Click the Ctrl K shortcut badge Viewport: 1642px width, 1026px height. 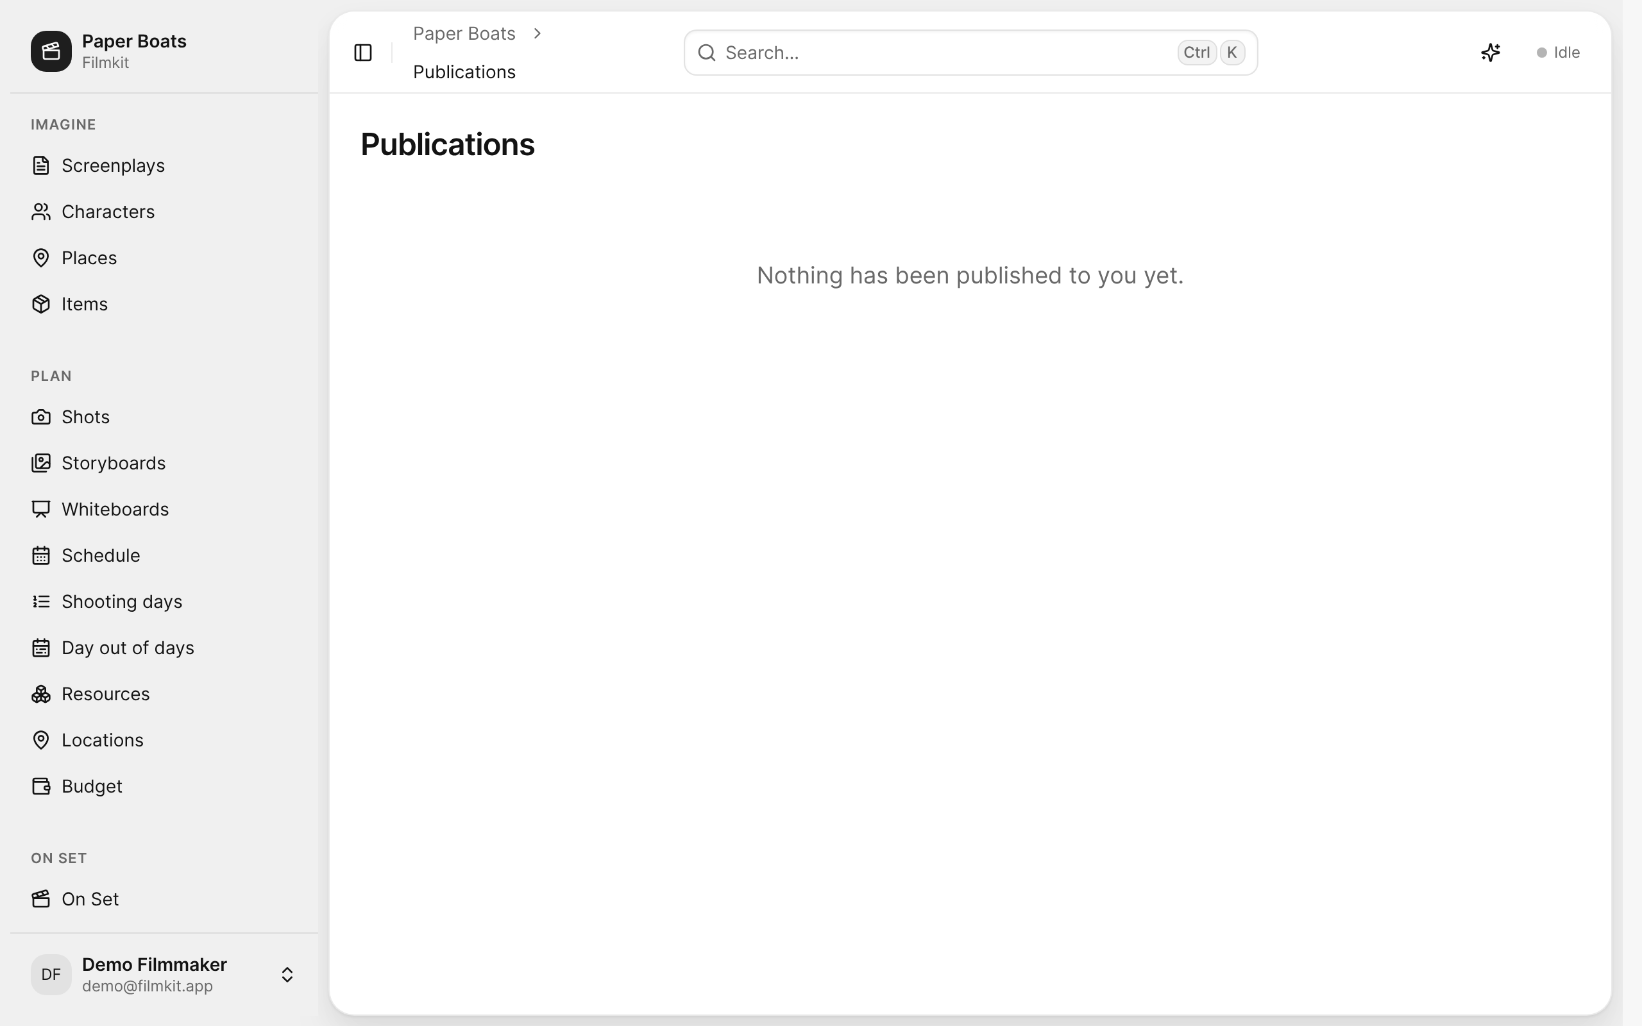1211,52
